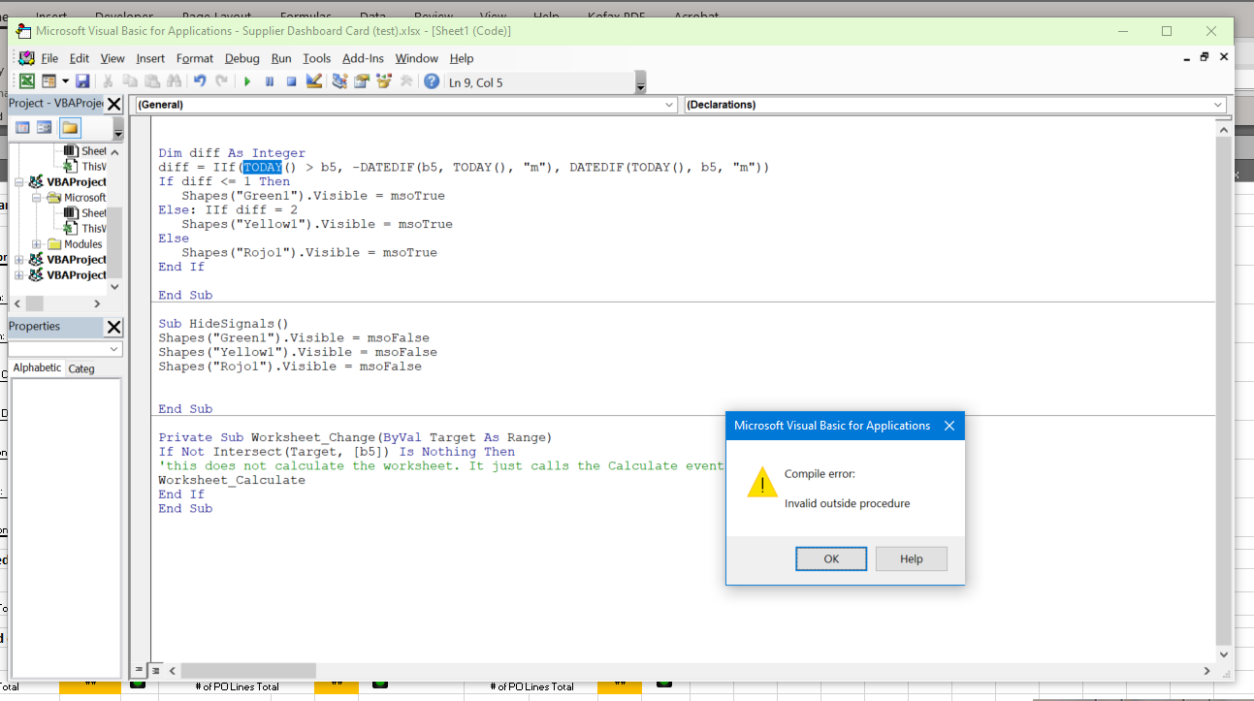Image resolution: width=1254 pixels, height=701 pixels.
Task: Toggle Design Mode icon
Action: click(313, 81)
